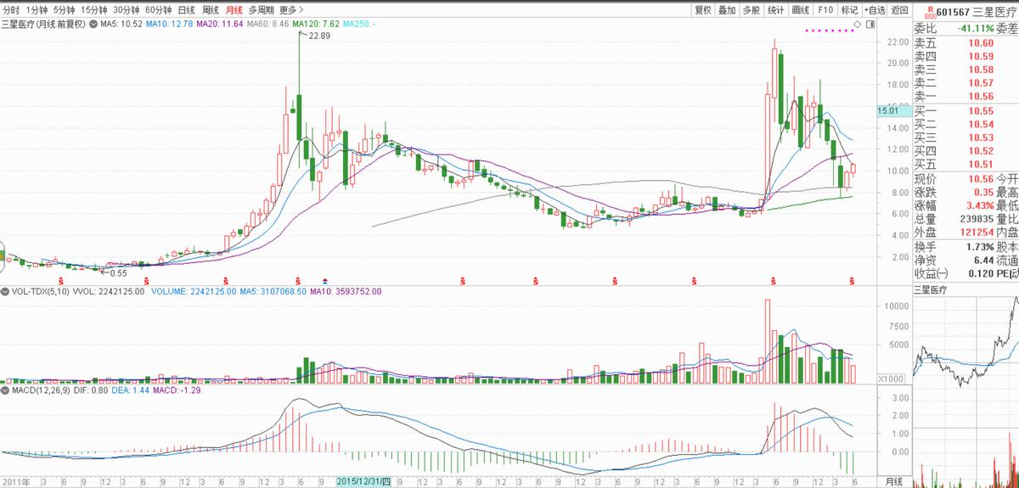Screen dimensions: 1019x488
Task: Click the 0.55 low price annotation
Action: [118, 272]
